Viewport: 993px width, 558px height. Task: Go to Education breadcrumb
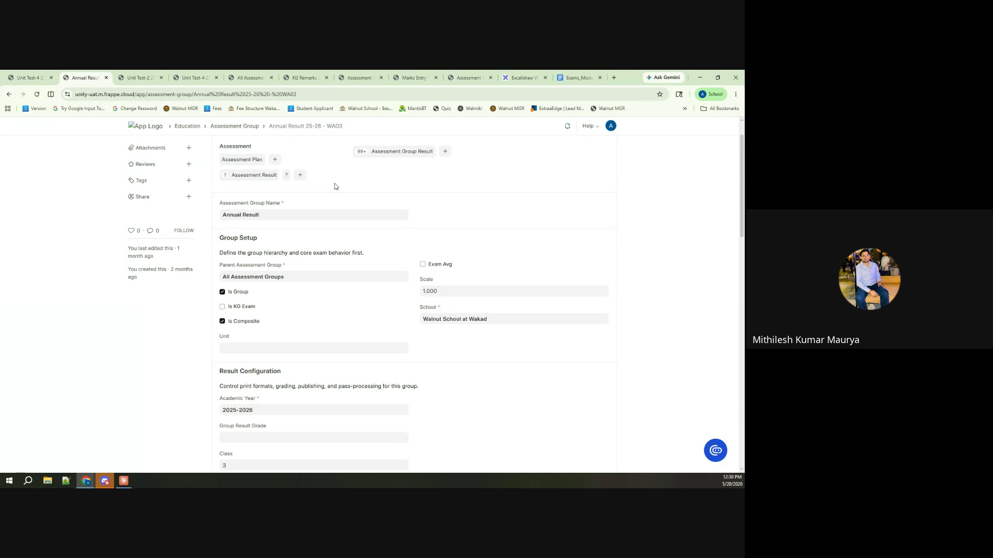[x=187, y=126]
